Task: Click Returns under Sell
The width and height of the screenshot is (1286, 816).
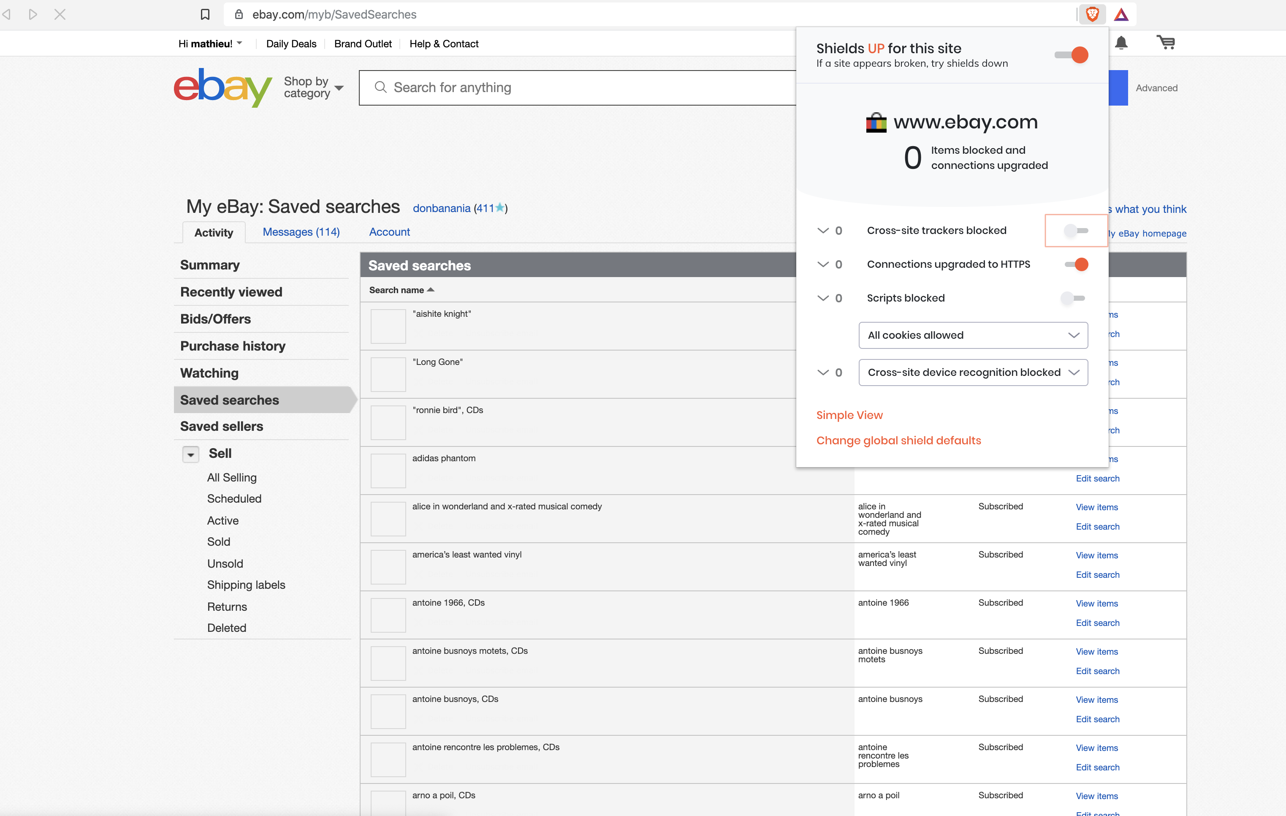Action: tap(227, 607)
